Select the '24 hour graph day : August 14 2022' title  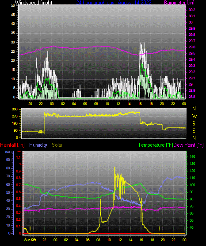[x=114, y=3]
